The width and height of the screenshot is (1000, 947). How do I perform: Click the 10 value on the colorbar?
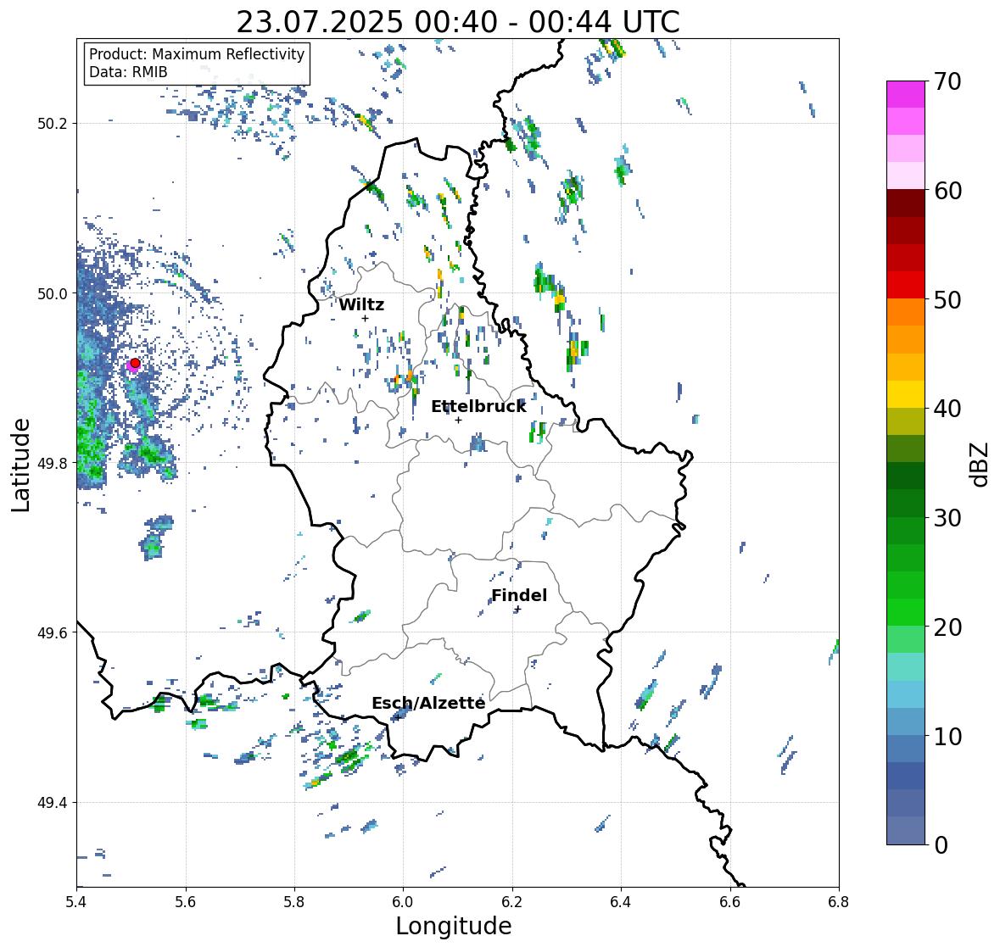click(x=947, y=736)
